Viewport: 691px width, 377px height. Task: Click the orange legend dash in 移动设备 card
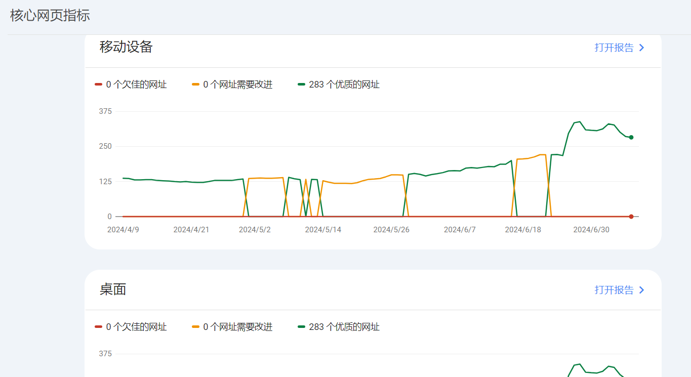pyautogui.click(x=195, y=85)
